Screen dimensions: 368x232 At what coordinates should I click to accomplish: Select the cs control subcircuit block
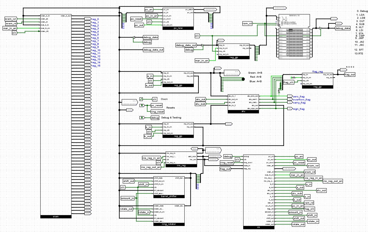click(259, 192)
